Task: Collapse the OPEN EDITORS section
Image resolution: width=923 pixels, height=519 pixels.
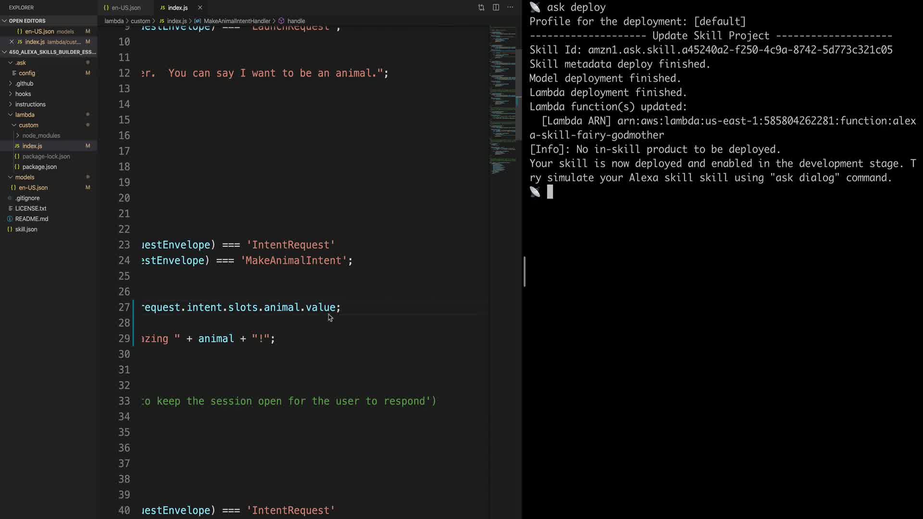Action: pos(4,21)
